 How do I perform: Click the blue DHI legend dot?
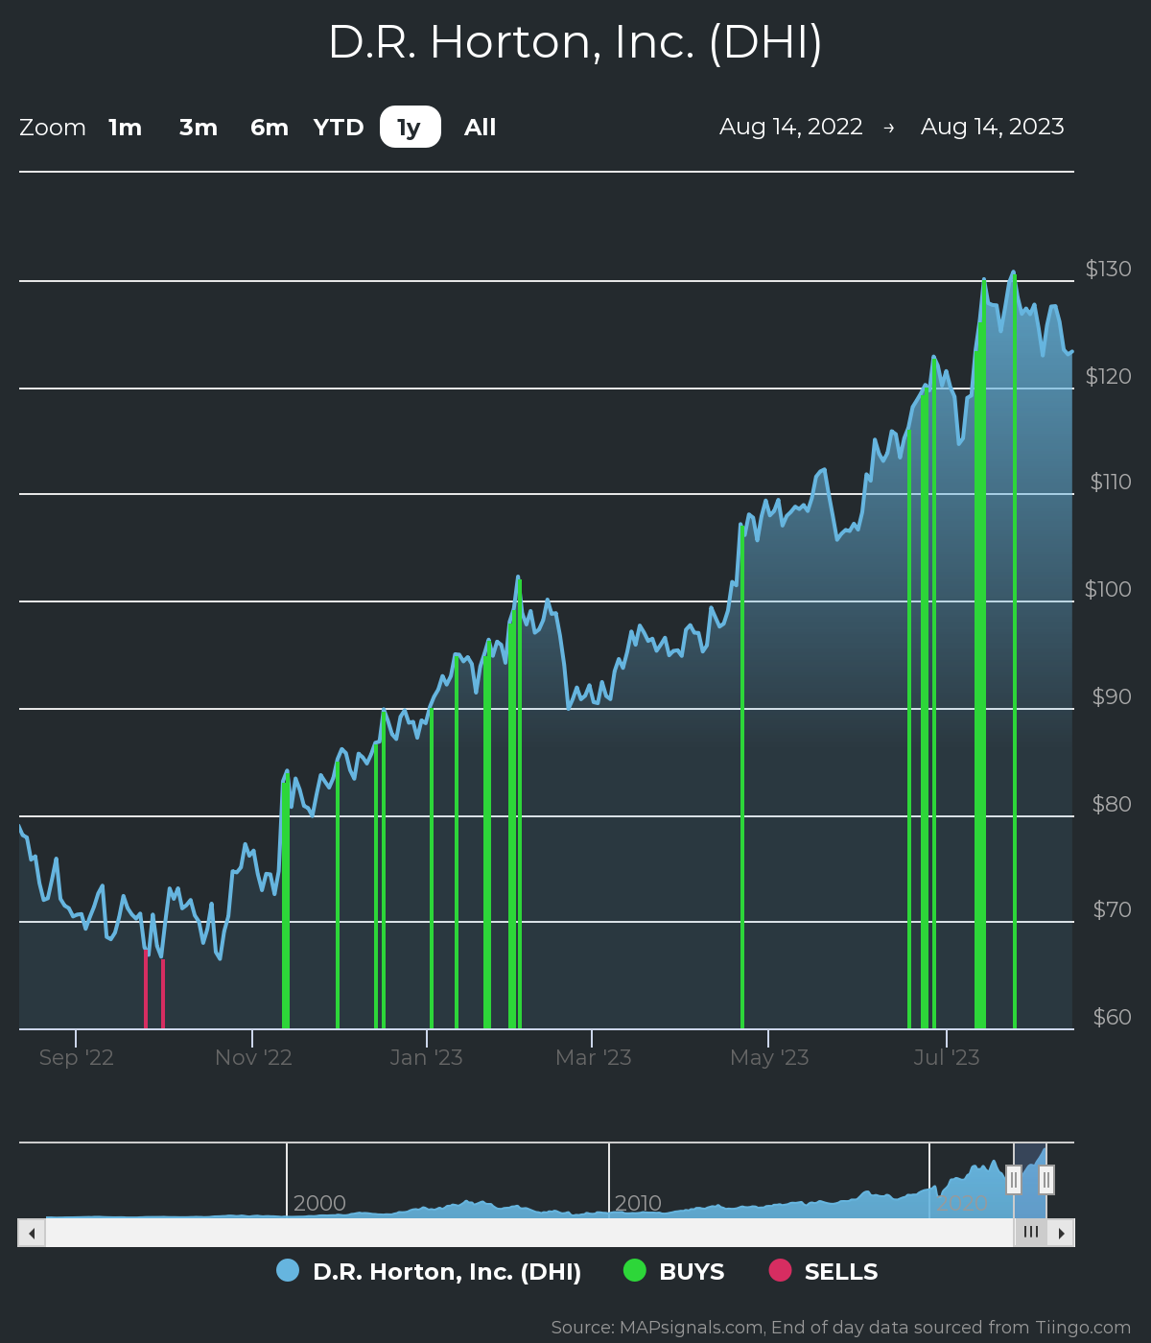coord(288,1270)
